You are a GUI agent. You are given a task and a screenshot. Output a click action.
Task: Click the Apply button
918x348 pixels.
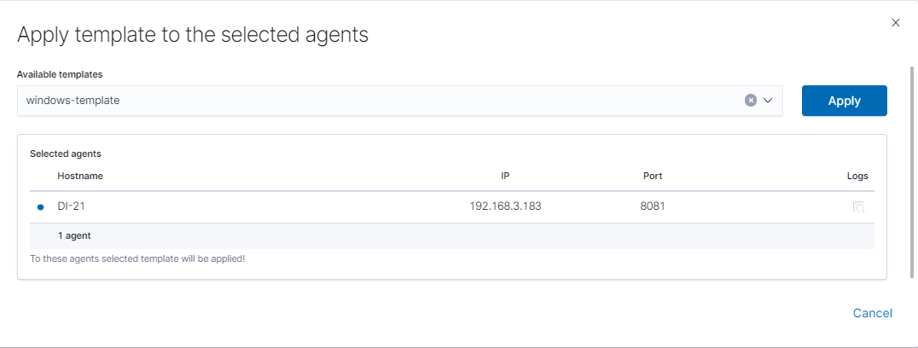[844, 101]
